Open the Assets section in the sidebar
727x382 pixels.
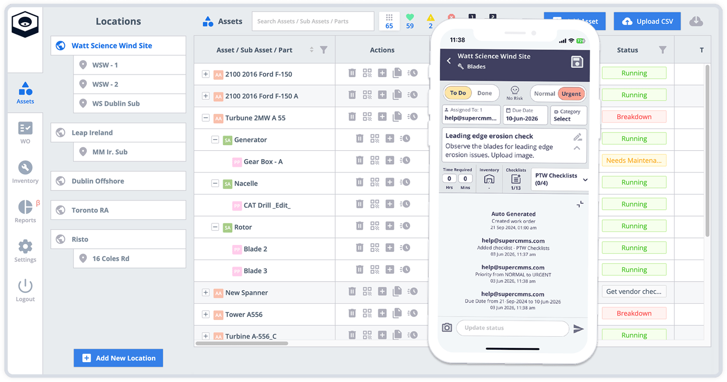25,93
